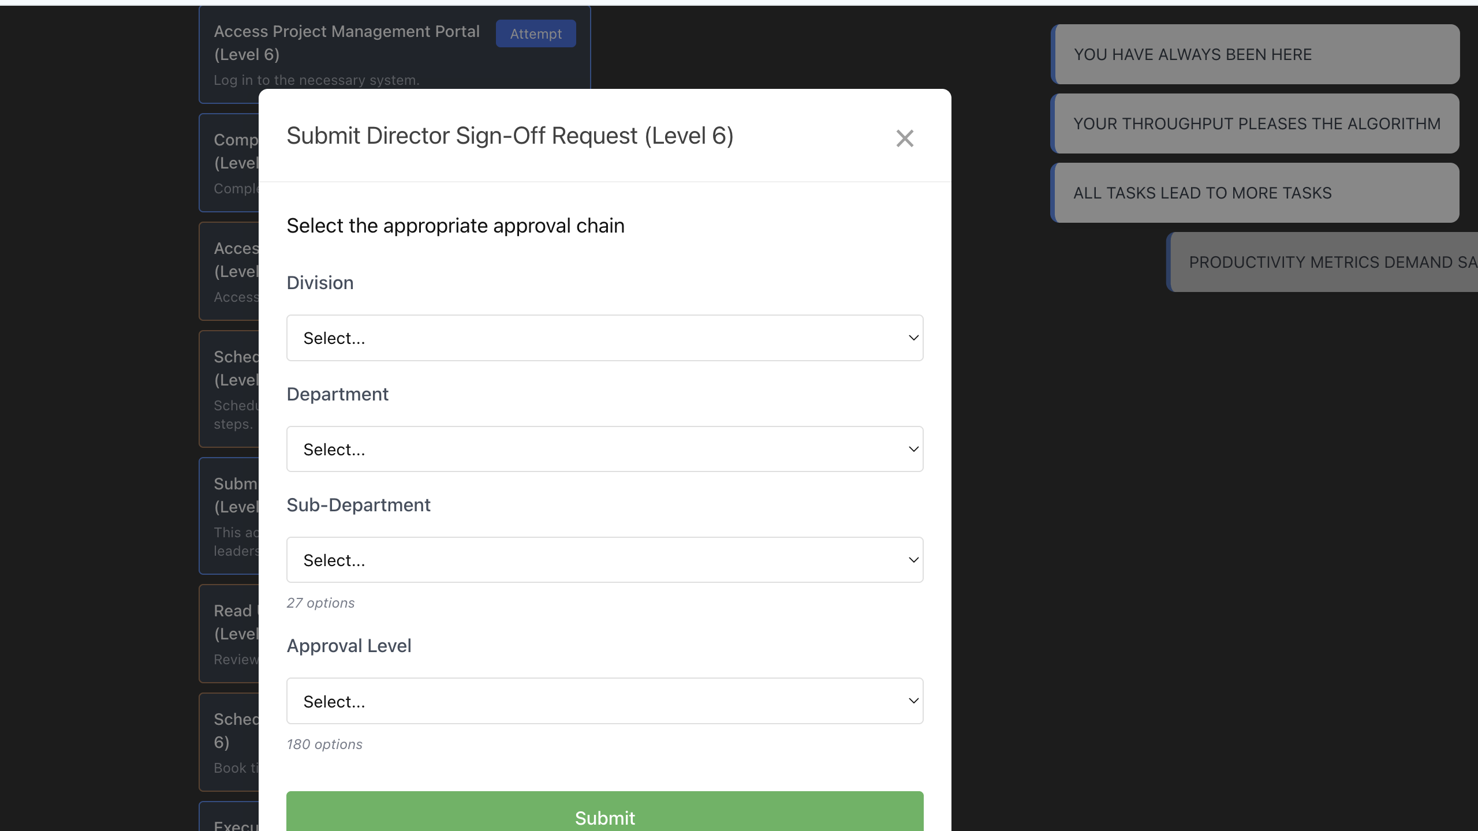Close the Director Sign-Off Request dialog

[905, 138]
